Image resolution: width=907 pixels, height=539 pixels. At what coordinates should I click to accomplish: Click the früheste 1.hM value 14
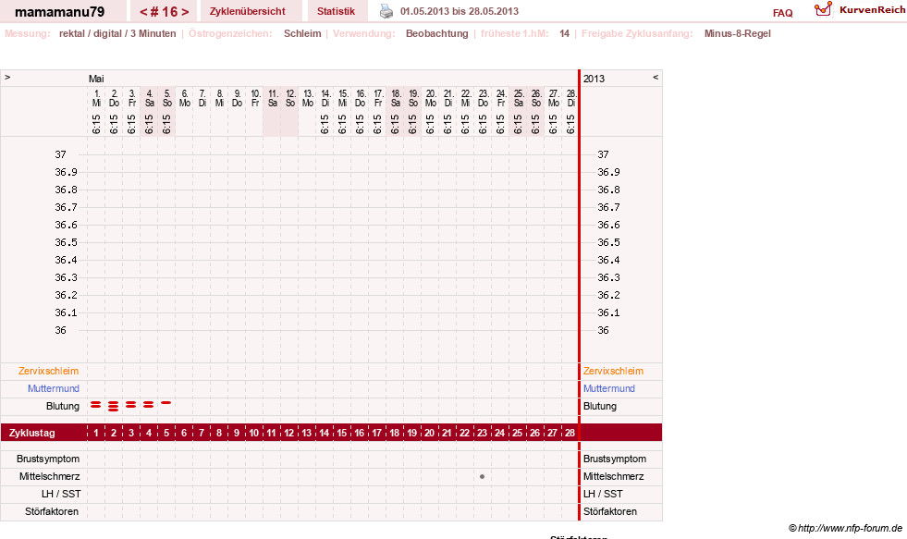point(565,33)
